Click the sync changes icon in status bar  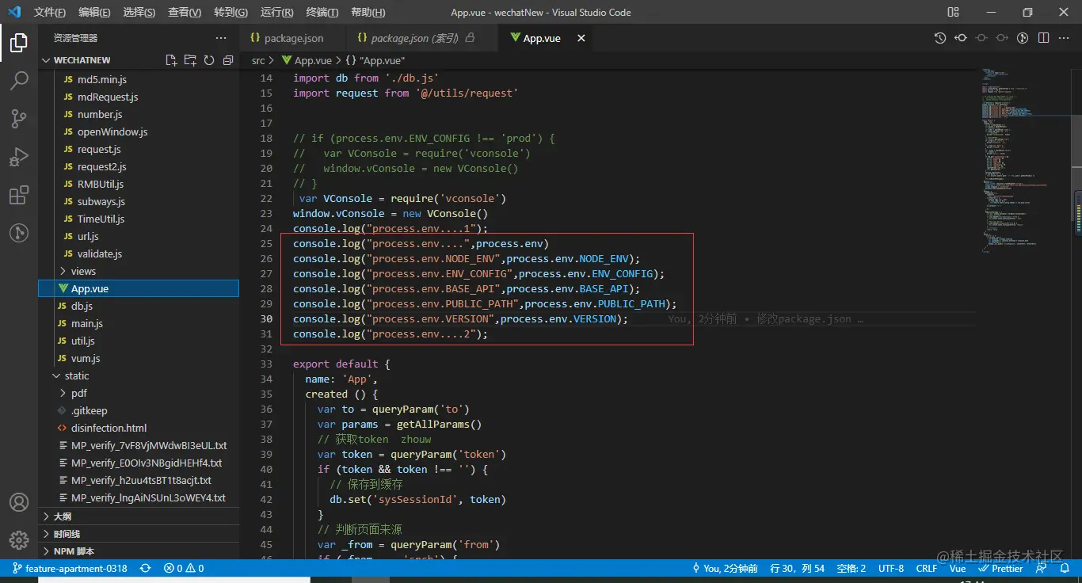tap(146, 568)
